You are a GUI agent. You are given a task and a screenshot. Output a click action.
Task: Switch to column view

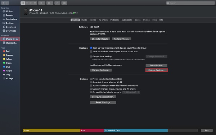coord(31,3)
